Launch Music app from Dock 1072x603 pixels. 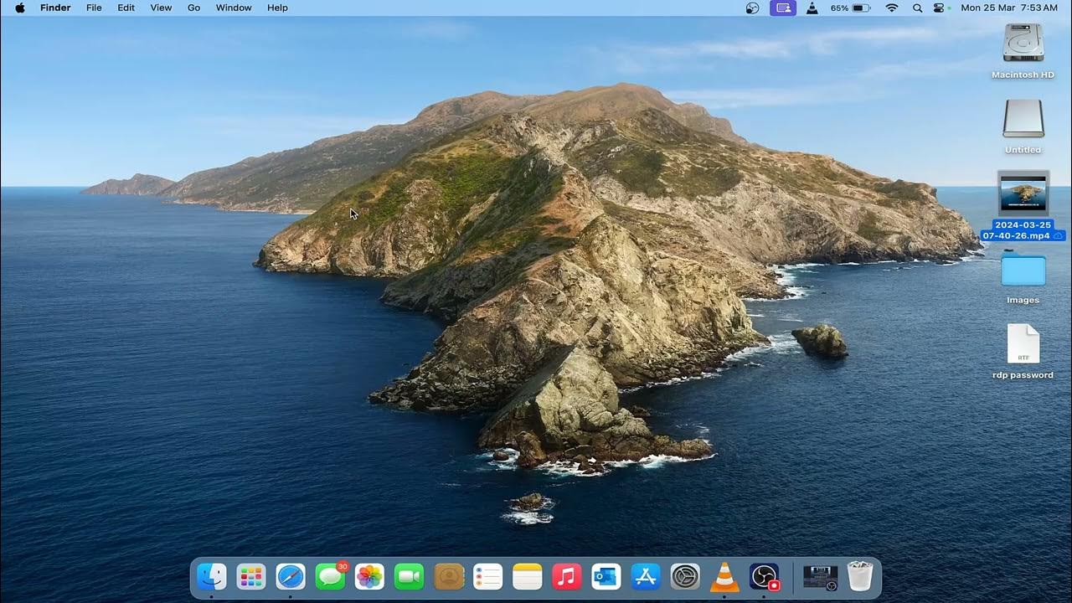pos(567,576)
